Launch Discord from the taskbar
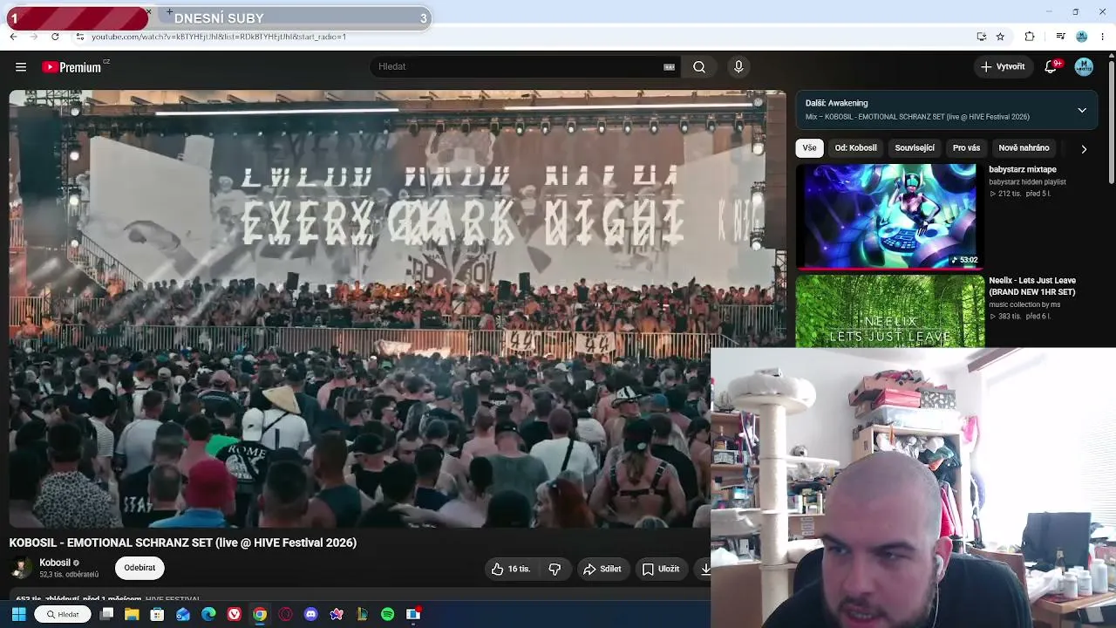Screen dimensions: 1116x628 click(311, 614)
